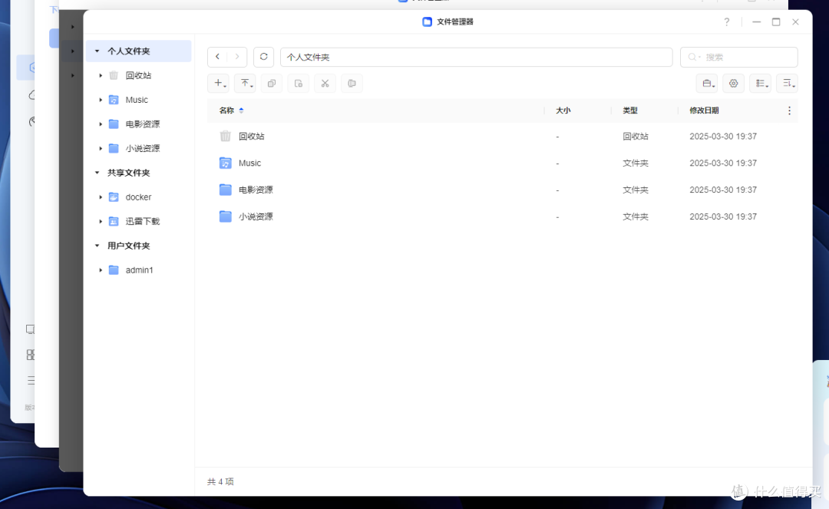
Task: Click inside the 搜索 search field
Action: 738,57
